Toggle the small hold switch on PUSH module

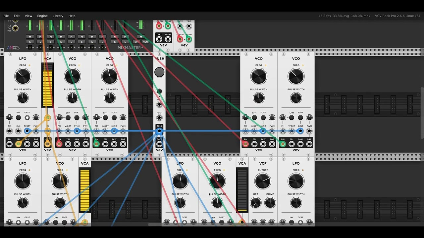159,91
